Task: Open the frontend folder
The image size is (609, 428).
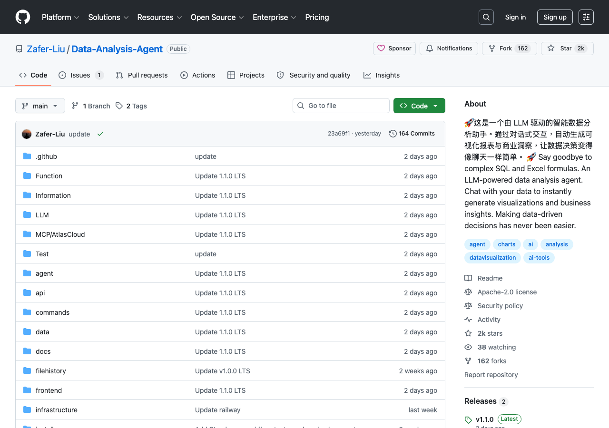Action: pyautogui.click(x=49, y=390)
